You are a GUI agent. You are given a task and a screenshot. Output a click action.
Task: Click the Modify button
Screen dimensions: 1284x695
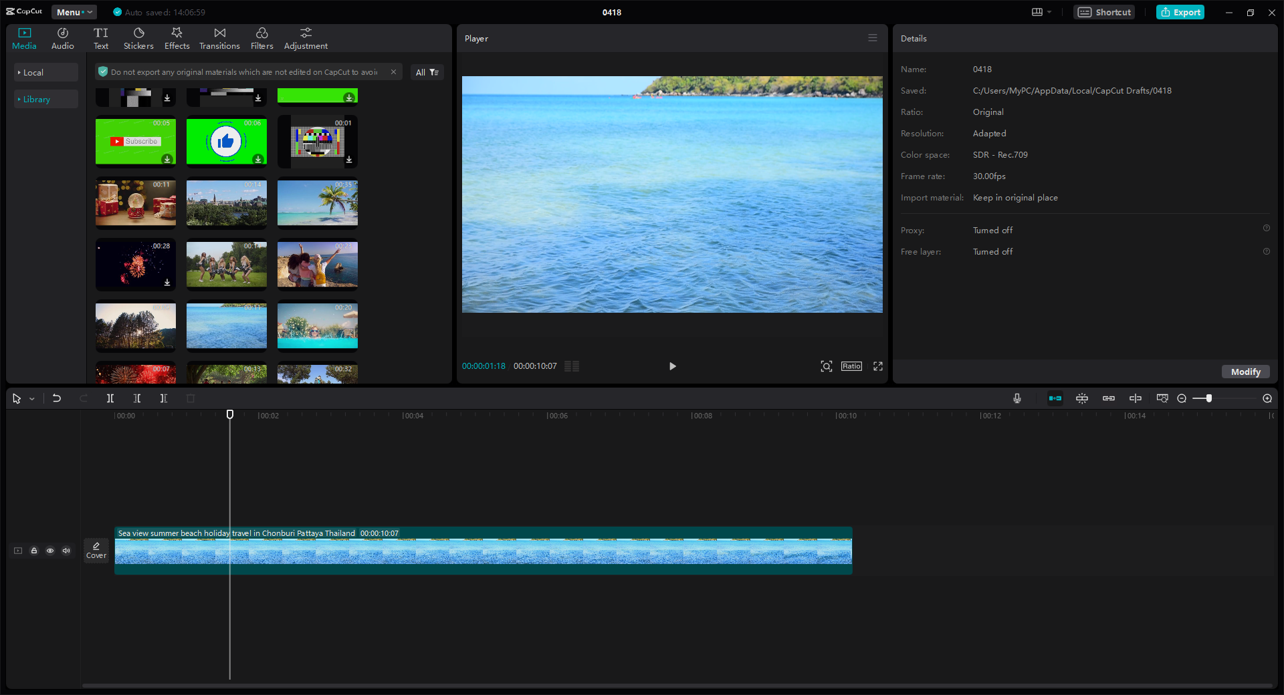coord(1245,372)
